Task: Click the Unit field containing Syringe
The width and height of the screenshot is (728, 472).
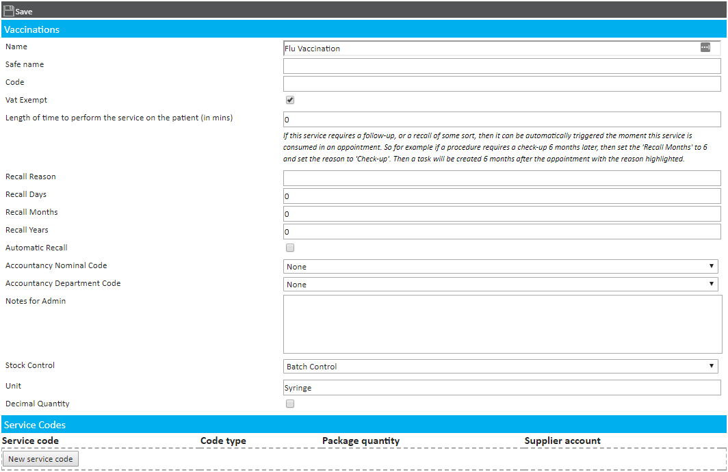Action: (x=502, y=387)
